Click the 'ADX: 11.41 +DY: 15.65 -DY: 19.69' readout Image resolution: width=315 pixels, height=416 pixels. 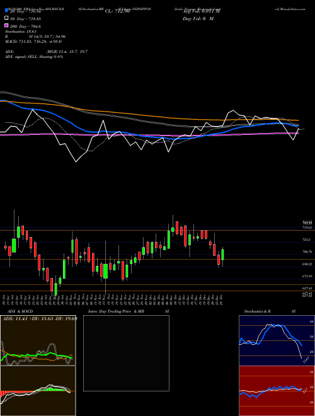tap(39, 318)
